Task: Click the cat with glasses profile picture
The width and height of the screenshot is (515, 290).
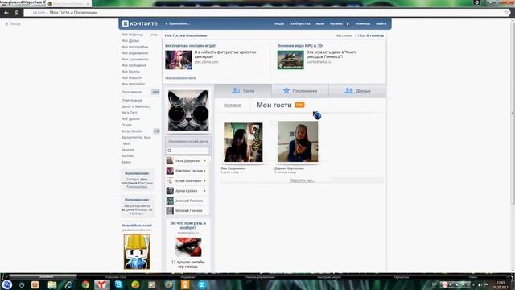Action: tap(188, 110)
